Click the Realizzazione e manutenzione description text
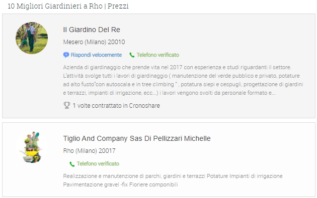Screen dimensions: 317x198 [x=173, y=180]
